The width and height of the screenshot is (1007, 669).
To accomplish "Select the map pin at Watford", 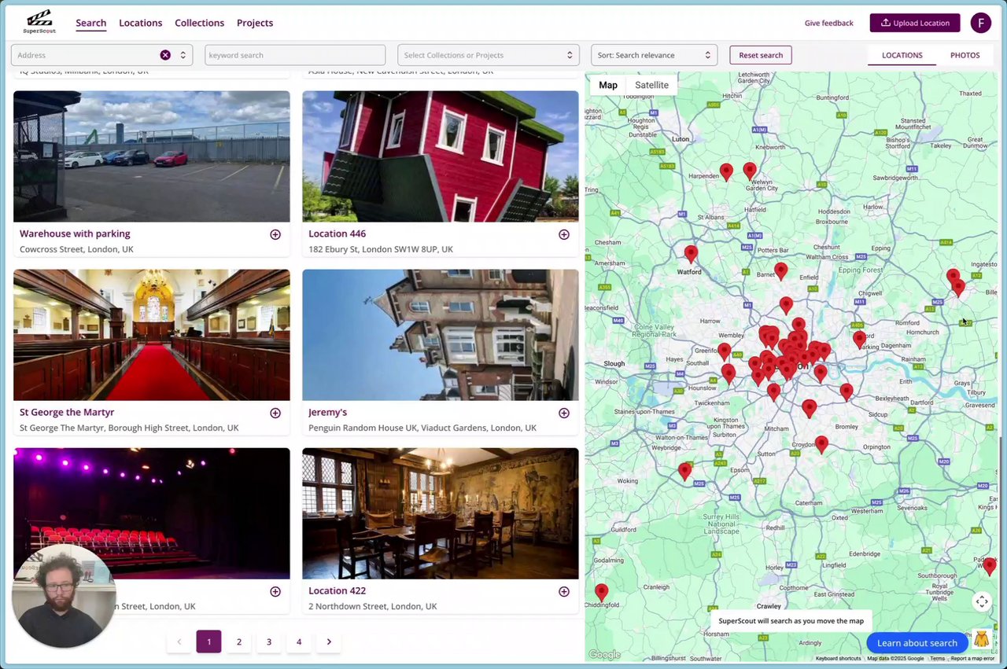I will (691, 253).
